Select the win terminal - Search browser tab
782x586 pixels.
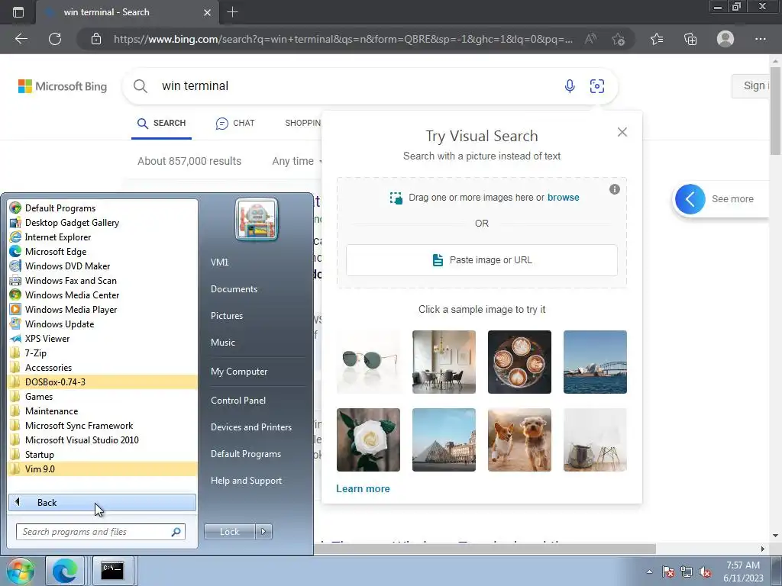127,12
